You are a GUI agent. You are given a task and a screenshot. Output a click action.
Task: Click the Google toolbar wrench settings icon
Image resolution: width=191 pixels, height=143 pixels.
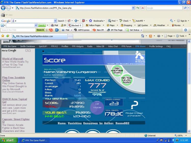click(x=171, y=21)
